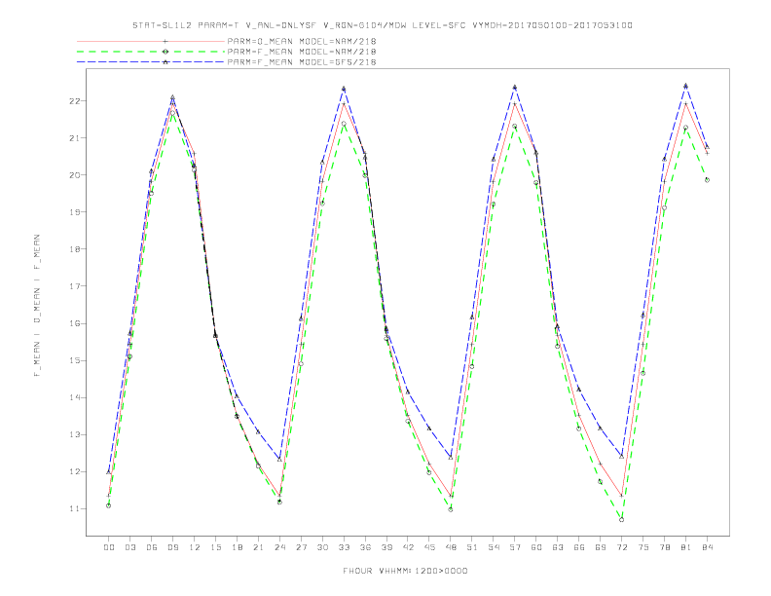The height and width of the screenshot is (596, 771).
Task: Click the x-axis title FHOUR VHHMM=1200>0000
Action: point(405,571)
